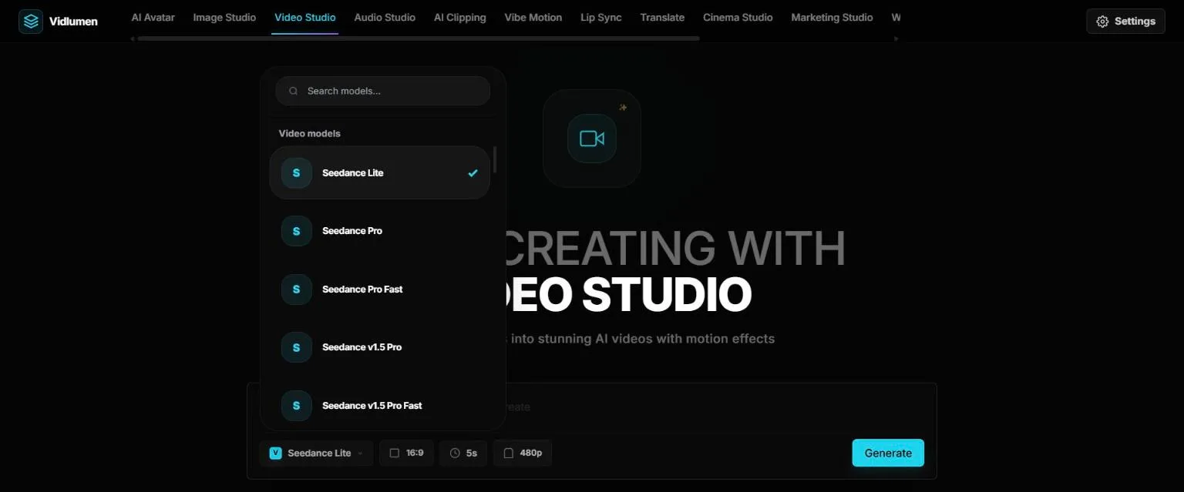
Task: Open the Lip Sync tab
Action: click(601, 18)
